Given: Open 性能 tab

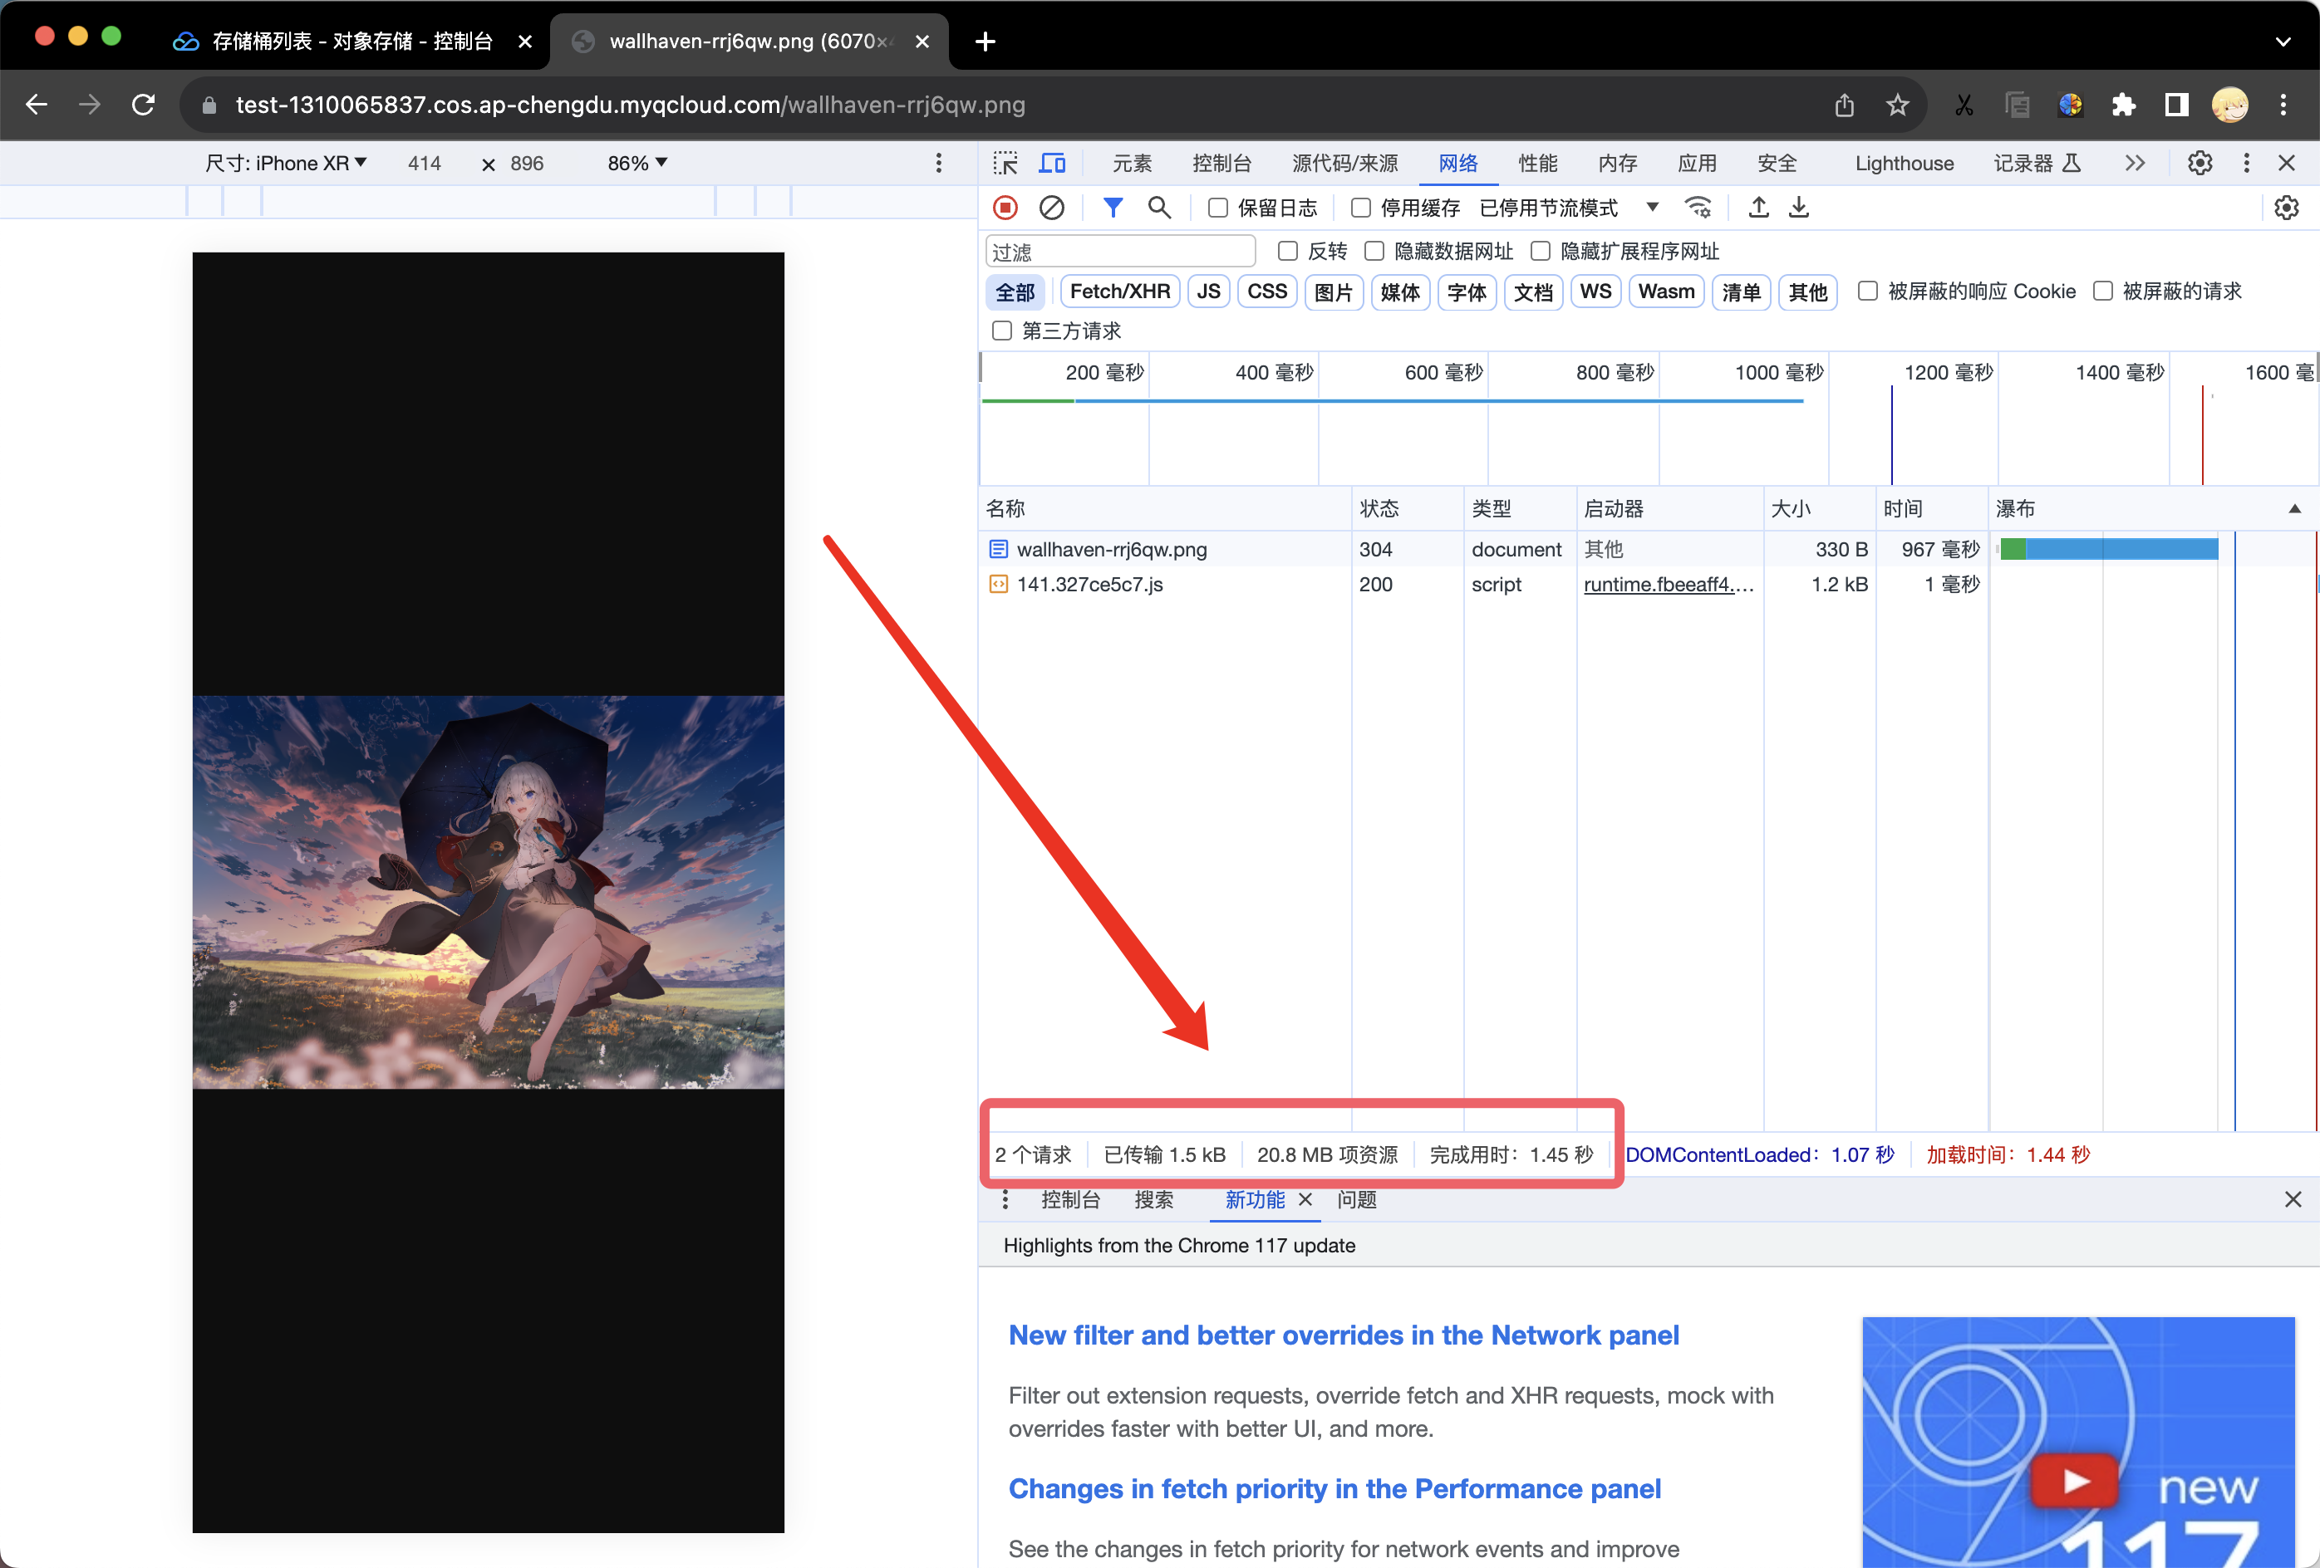Looking at the screenshot, I should pos(1537,163).
